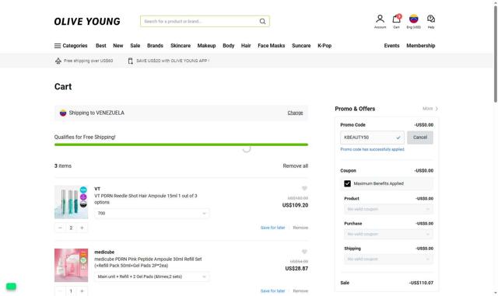Click the search magnifier icon

[x=262, y=21]
